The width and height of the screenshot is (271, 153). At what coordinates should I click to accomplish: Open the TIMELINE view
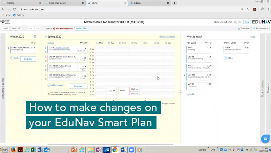(x=16, y=28)
